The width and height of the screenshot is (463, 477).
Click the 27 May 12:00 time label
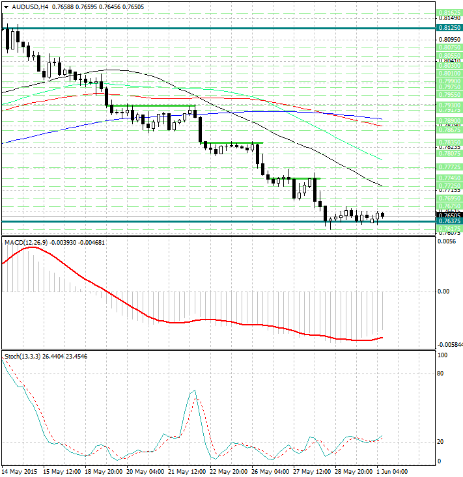click(x=312, y=472)
